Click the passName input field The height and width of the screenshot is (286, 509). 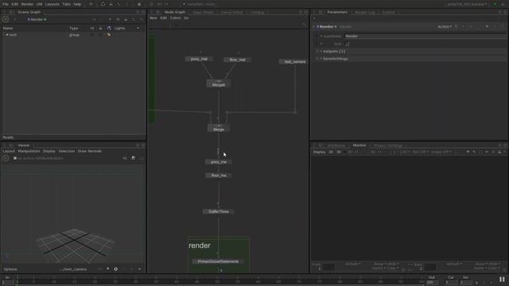pyautogui.click(x=425, y=37)
